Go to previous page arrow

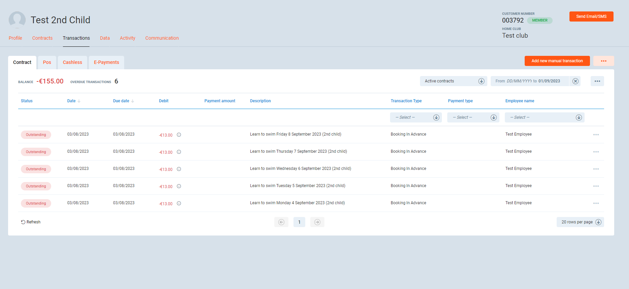[x=281, y=222]
